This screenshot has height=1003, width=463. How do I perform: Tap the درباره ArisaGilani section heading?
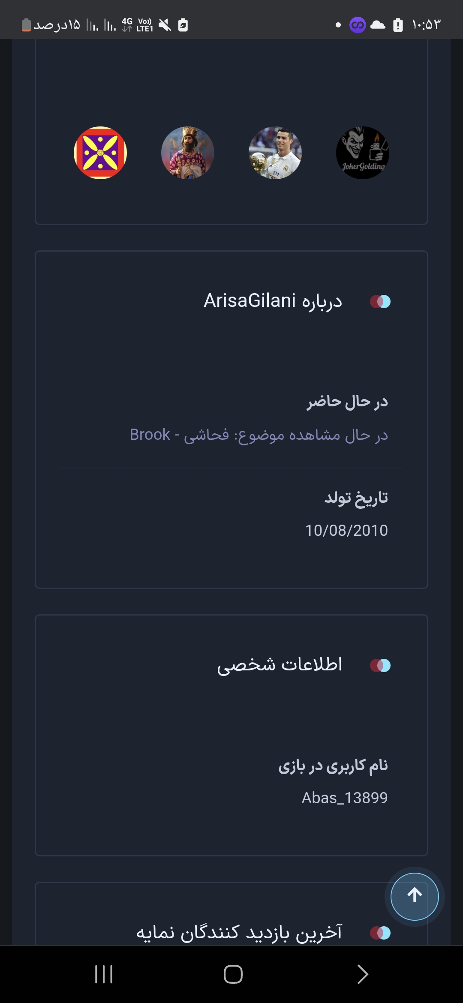(273, 301)
